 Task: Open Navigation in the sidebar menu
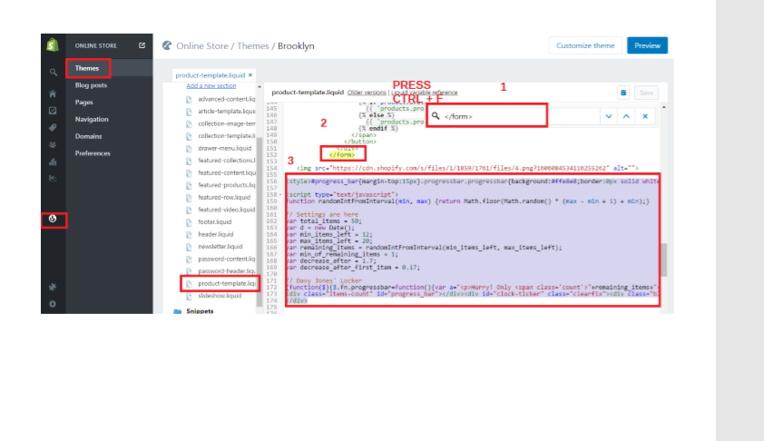[x=92, y=119]
